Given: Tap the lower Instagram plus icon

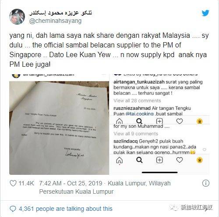Looking at the screenshot, I should point(159,160).
